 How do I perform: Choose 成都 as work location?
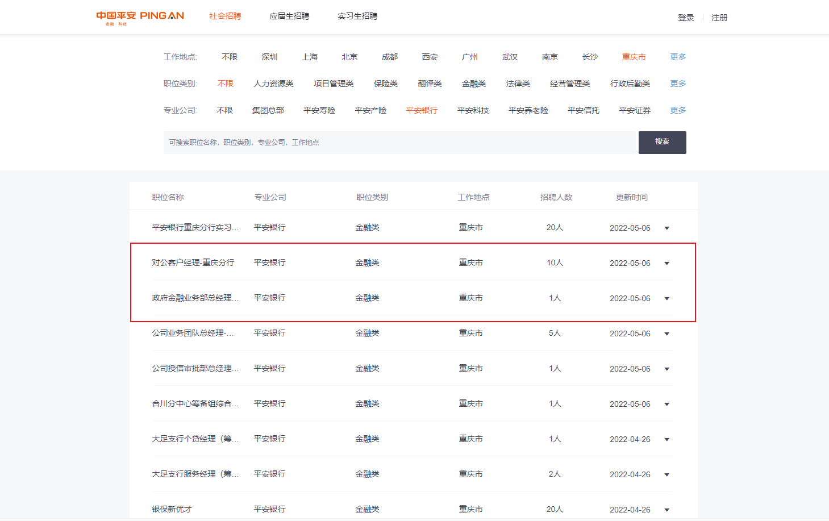pos(390,57)
